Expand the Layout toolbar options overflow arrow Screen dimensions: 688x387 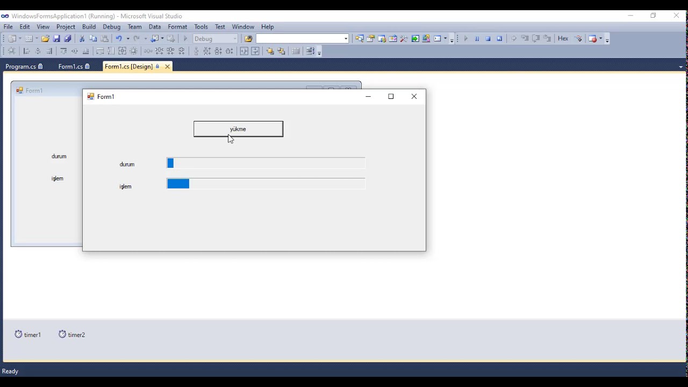[x=319, y=53]
